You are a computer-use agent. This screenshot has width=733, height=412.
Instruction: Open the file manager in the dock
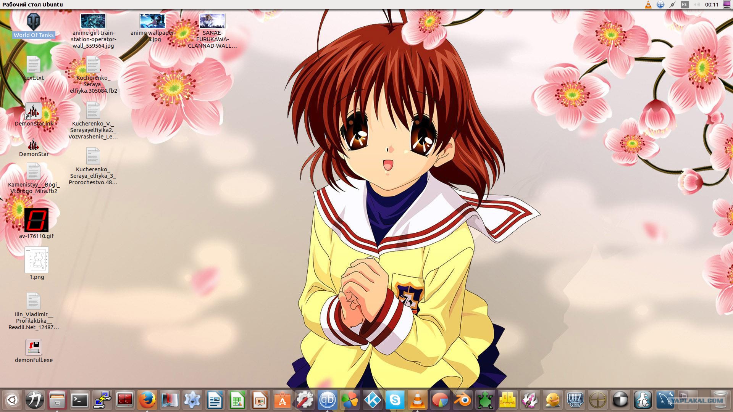[x=57, y=400]
